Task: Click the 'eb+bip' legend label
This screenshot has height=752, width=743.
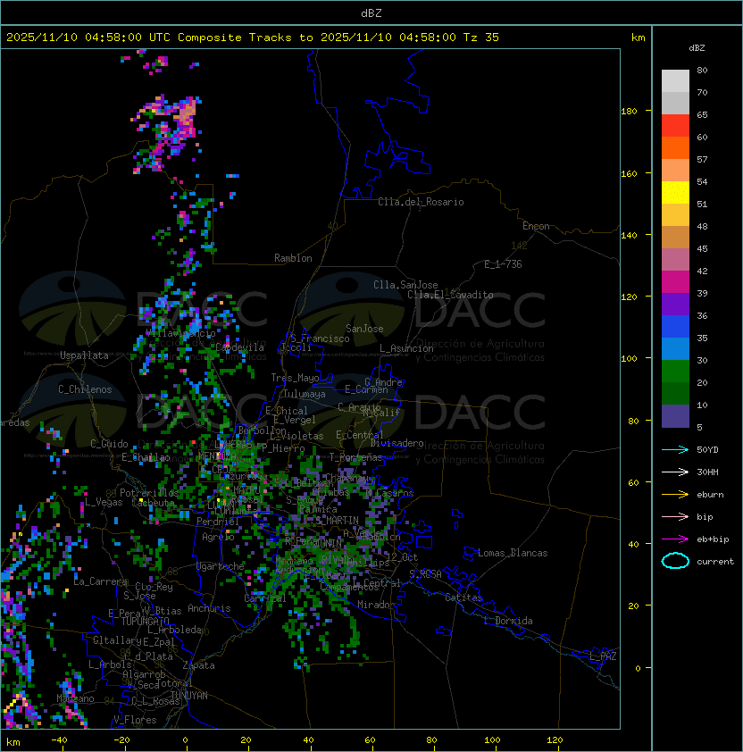Action: [713, 539]
